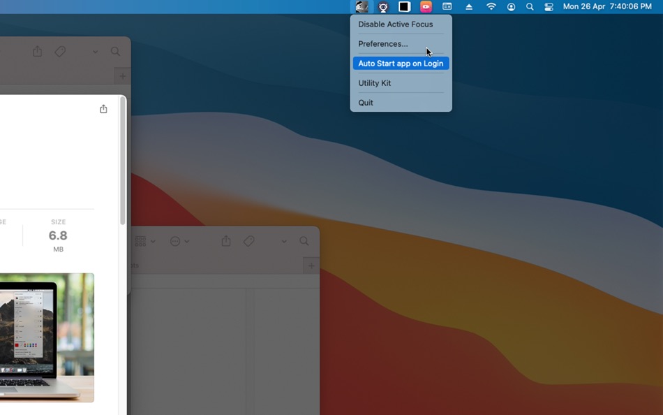Image resolution: width=663 pixels, height=415 pixels.
Task: Open Control Center from menu bar
Action: click(549, 7)
